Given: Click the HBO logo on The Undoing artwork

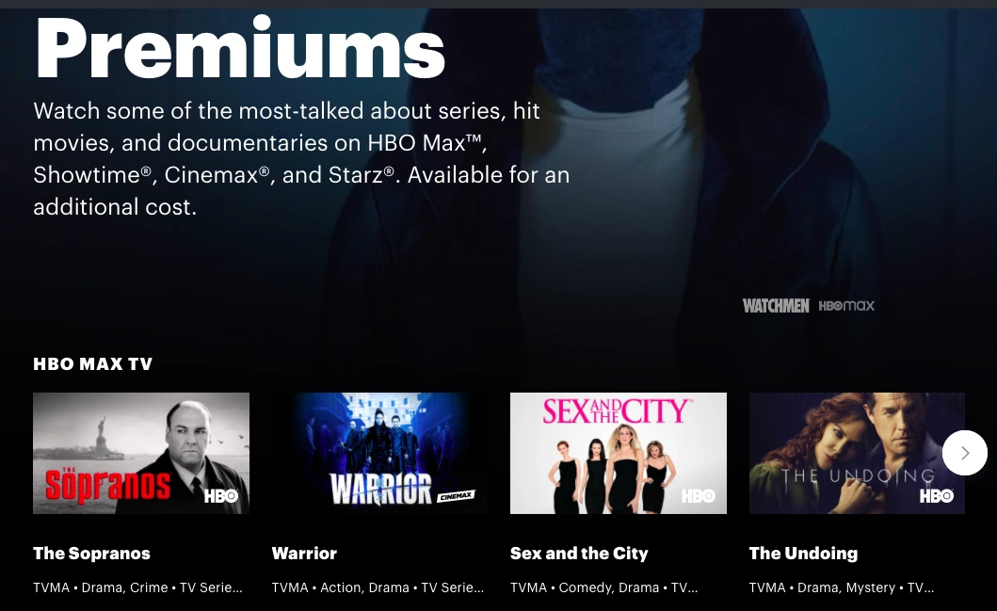Looking at the screenshot, I should pos(937,496).
